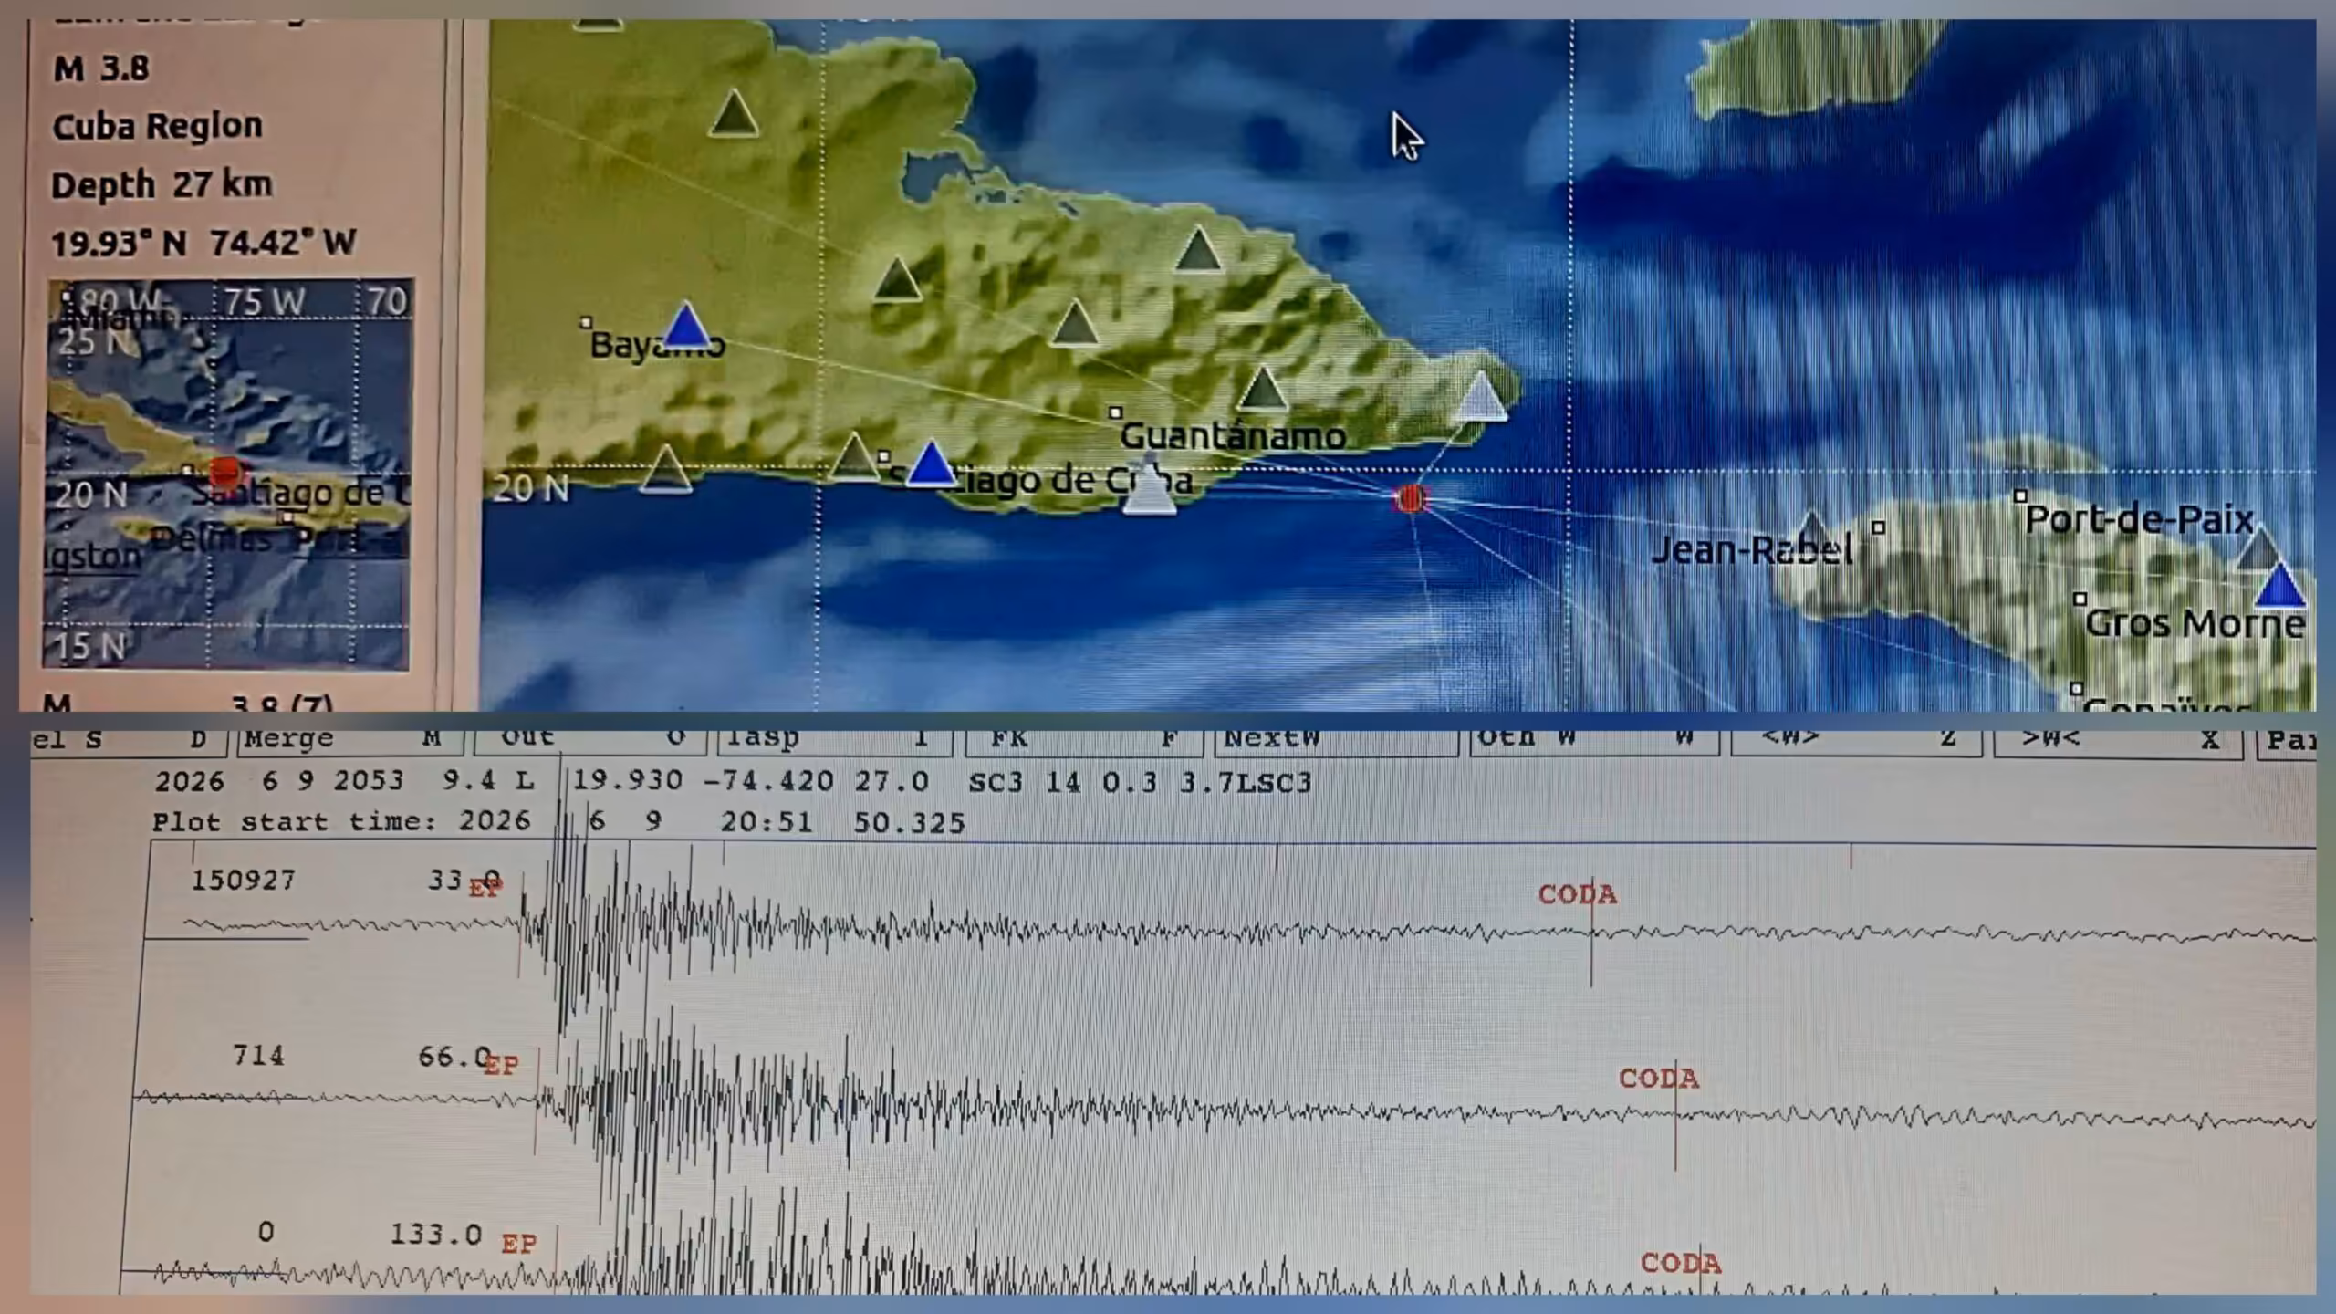Click the dark station triangle northeast of Bayamo in the mountains

[x=897, y=278]
